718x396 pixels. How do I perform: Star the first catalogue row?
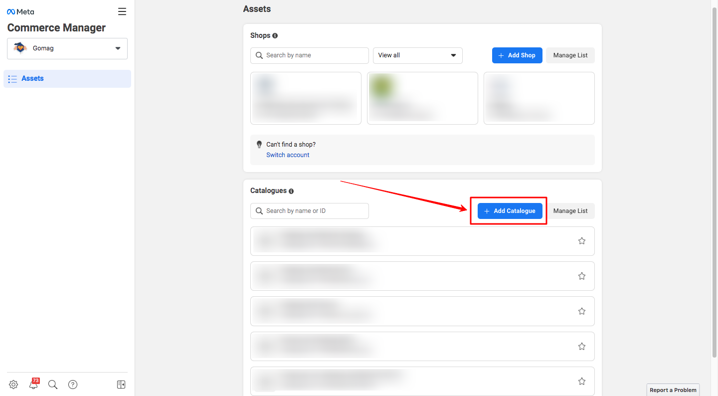582,241
